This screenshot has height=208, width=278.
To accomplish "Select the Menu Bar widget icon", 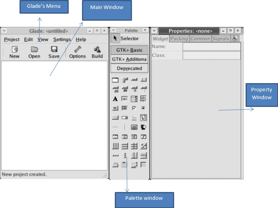I will point(125,80).
